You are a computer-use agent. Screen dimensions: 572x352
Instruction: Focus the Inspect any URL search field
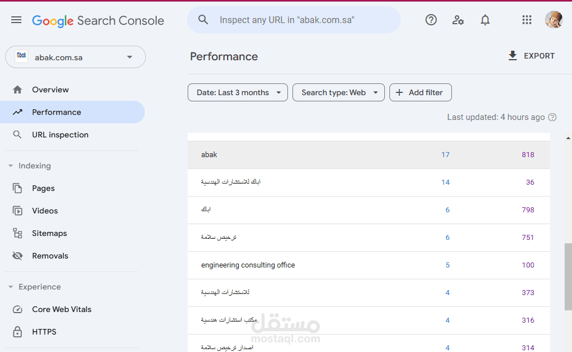coord(294,20)
